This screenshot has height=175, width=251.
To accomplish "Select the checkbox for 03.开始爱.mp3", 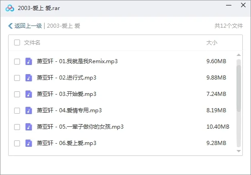I will click(x=17, y=95).
